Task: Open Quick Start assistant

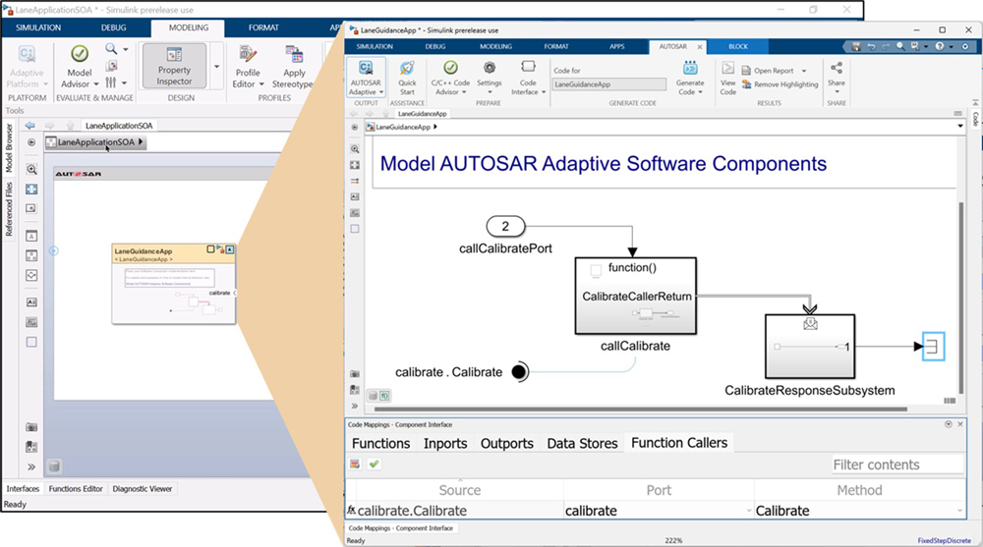Action: click(407, 78)
